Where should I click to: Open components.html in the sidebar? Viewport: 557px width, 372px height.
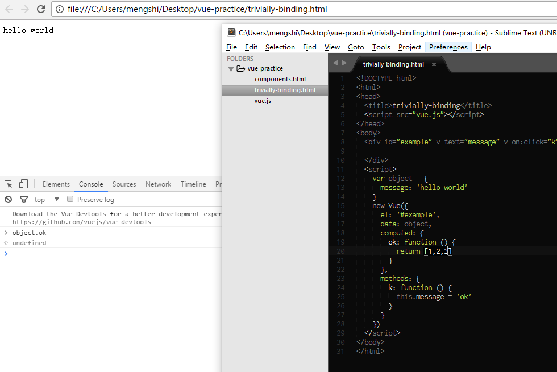click(x=280, y=79)
